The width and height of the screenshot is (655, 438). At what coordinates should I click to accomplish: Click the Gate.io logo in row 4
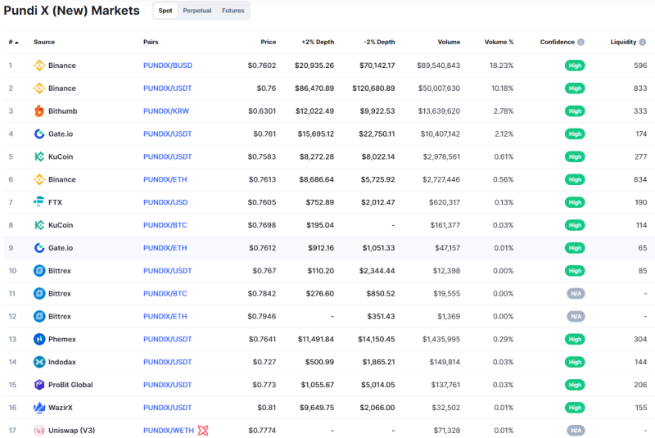point(39,134)
